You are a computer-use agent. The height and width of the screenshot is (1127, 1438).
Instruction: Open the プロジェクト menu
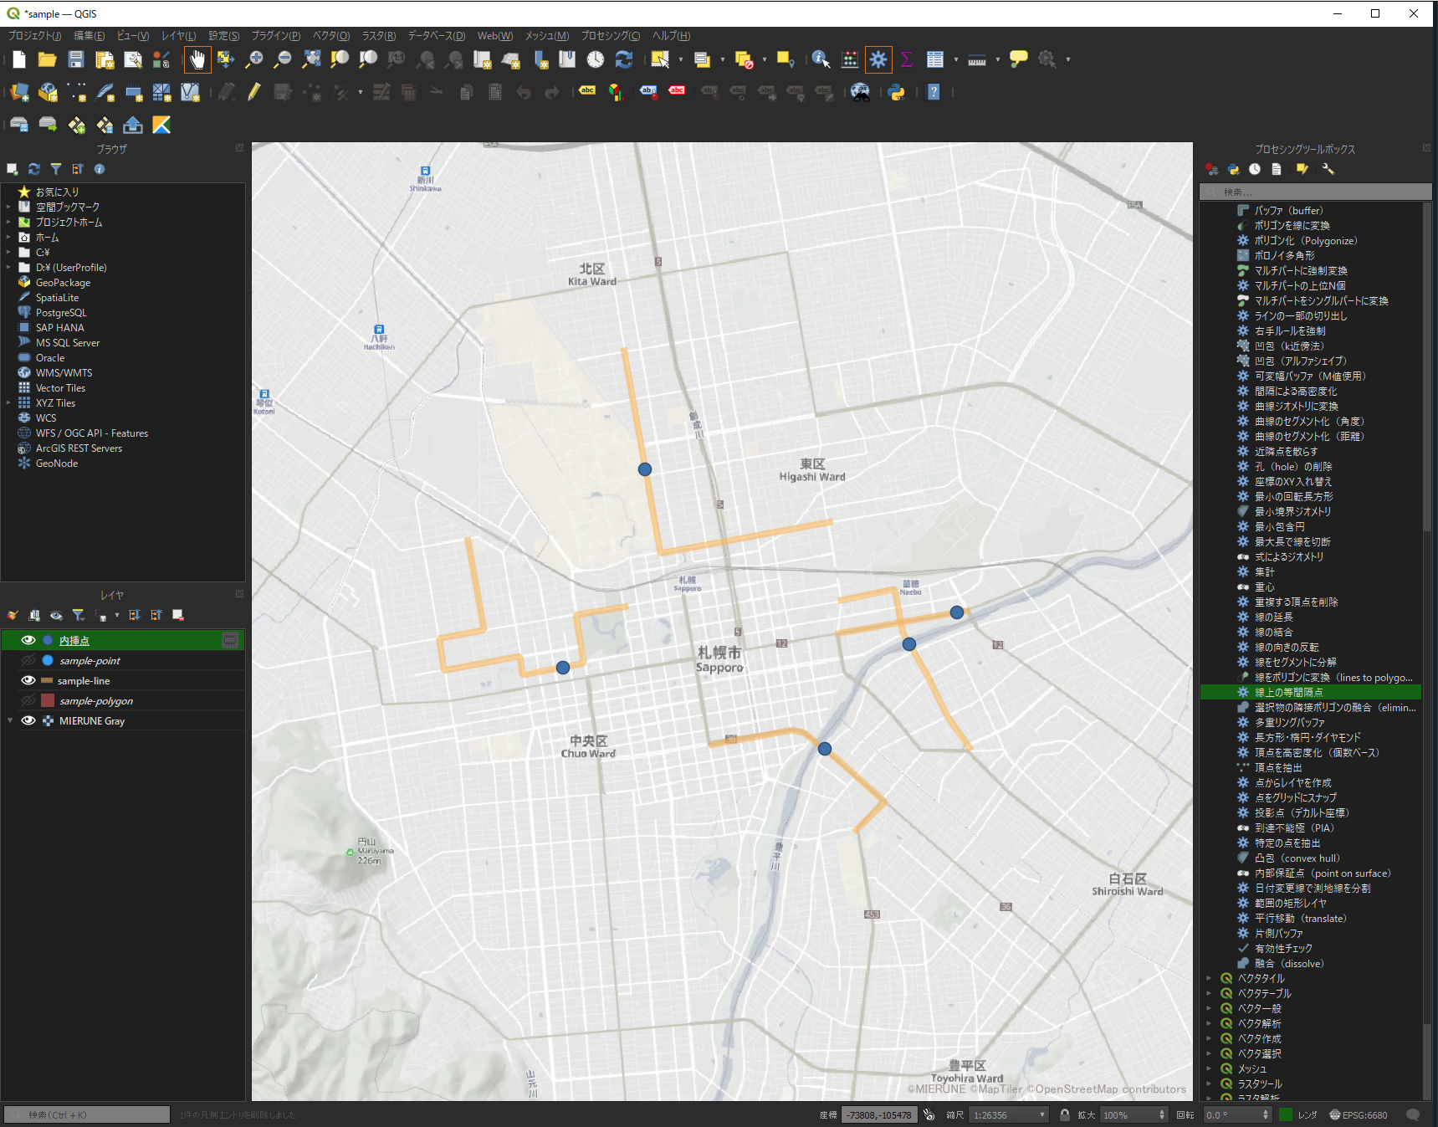pyautogui.click(x=34, y=36)
